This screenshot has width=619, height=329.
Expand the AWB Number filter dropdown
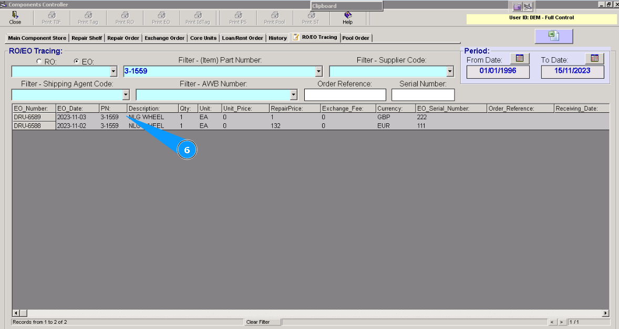coord(293,95)
